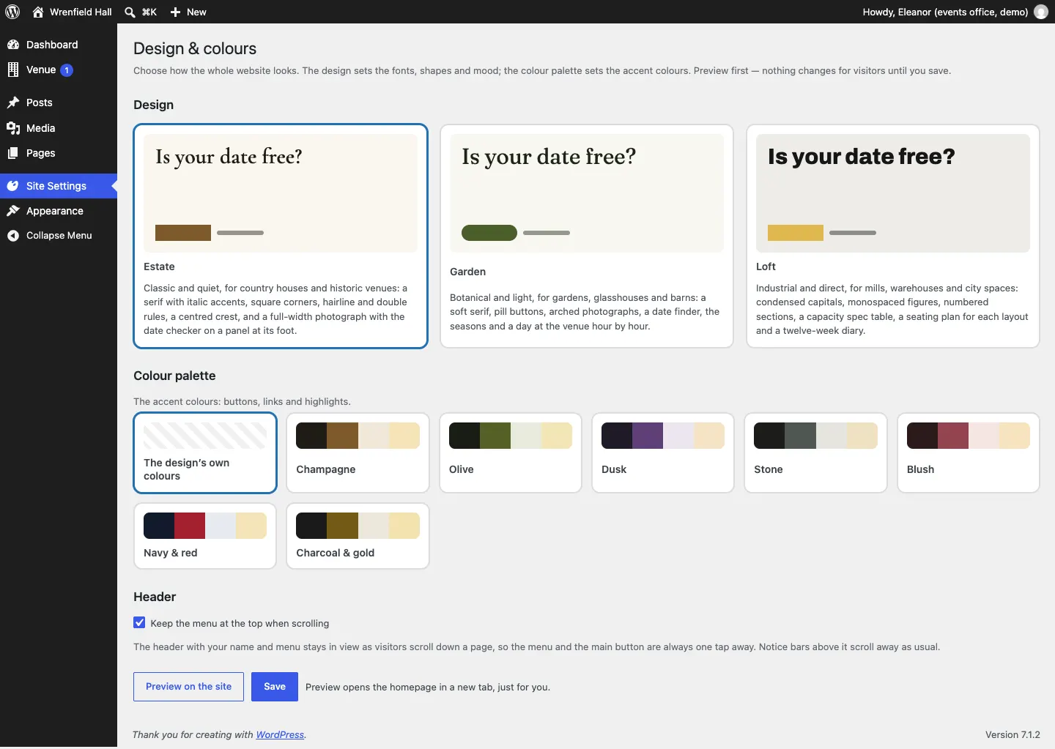Click the Appearance paintbrush icon
Viewport: 1055px width, 749px height.
pyautogui.click(x=13, y=211)
